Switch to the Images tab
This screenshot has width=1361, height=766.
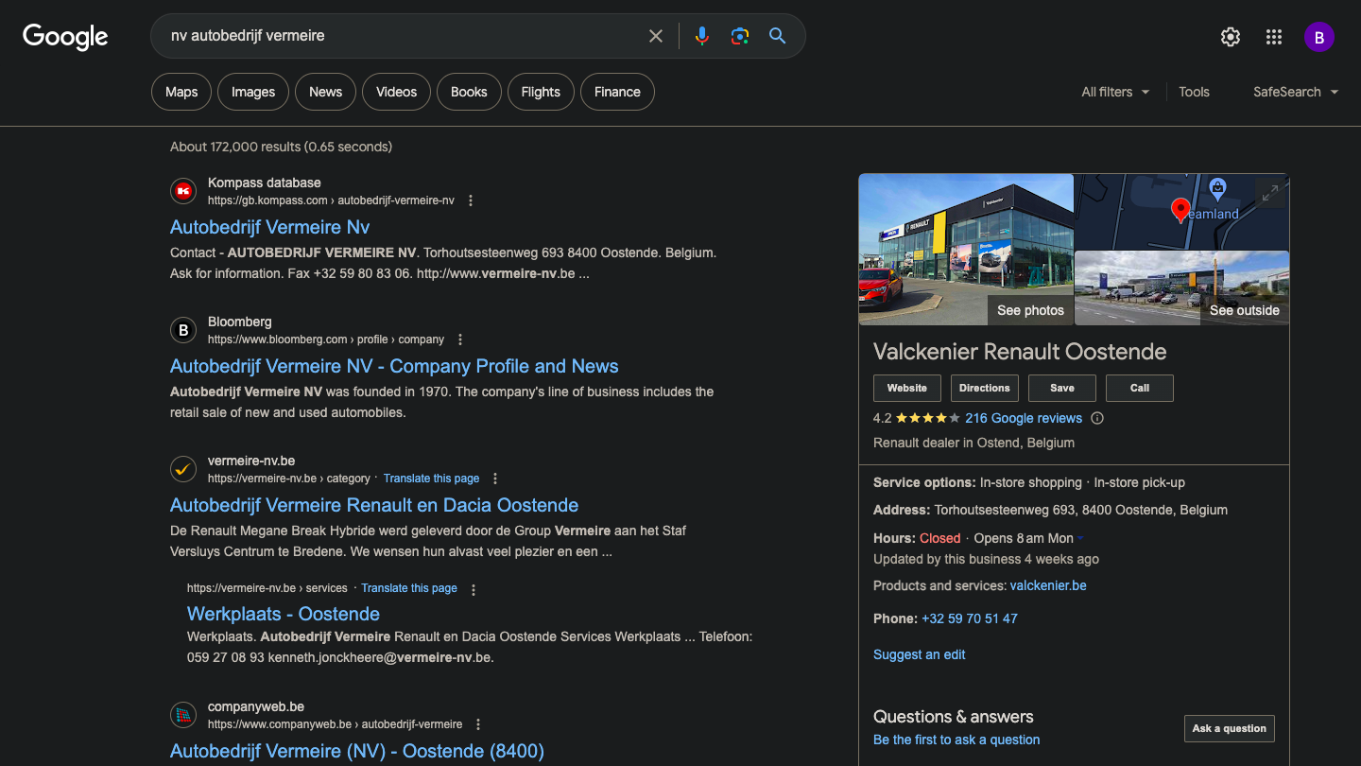(x=253, y=92)
